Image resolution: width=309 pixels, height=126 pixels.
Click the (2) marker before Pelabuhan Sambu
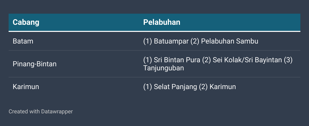coord(195,41)
